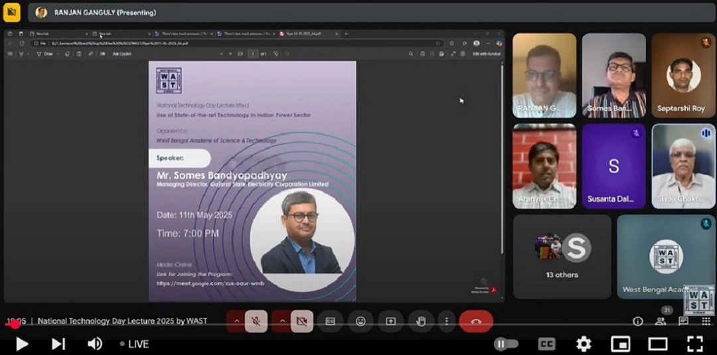Switch to theater mode
This screenshot has height=355, width=717.
tap(657, 344)
